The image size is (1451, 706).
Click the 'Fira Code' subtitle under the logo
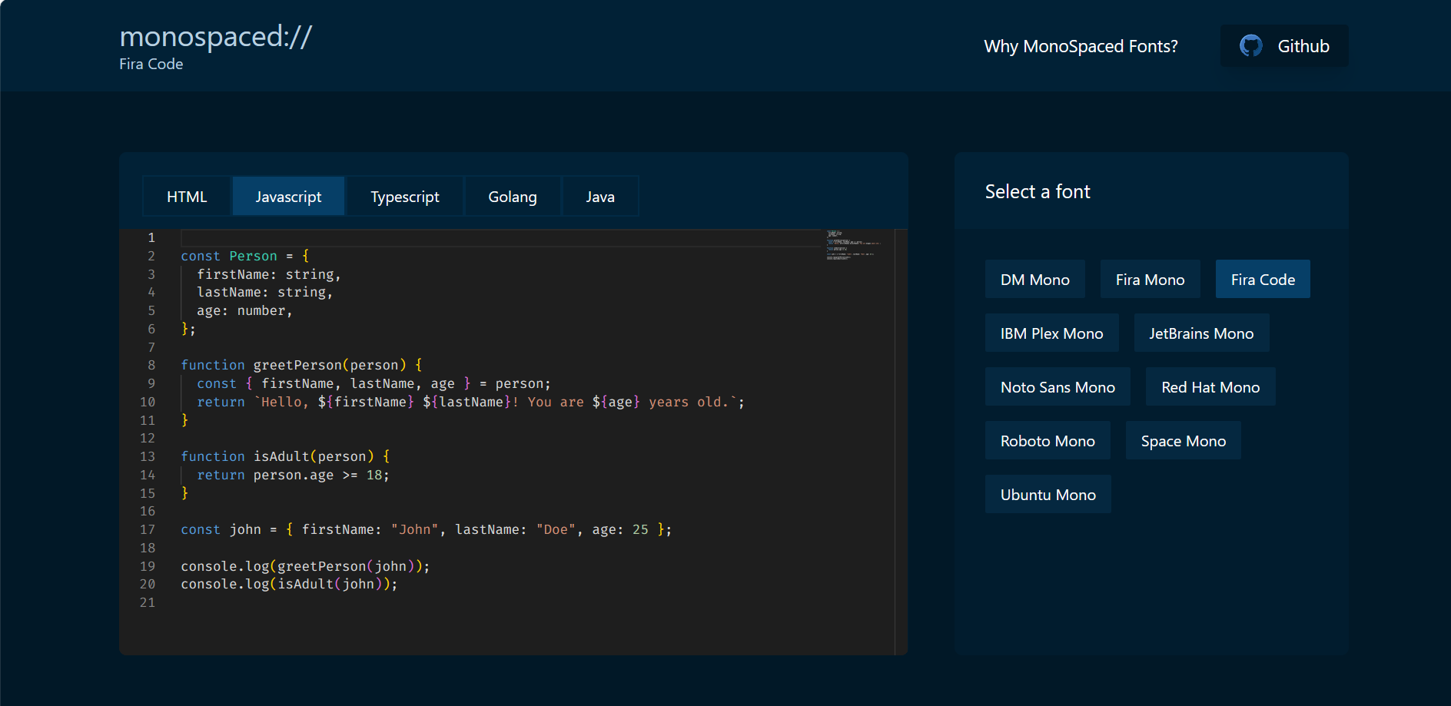151,64
